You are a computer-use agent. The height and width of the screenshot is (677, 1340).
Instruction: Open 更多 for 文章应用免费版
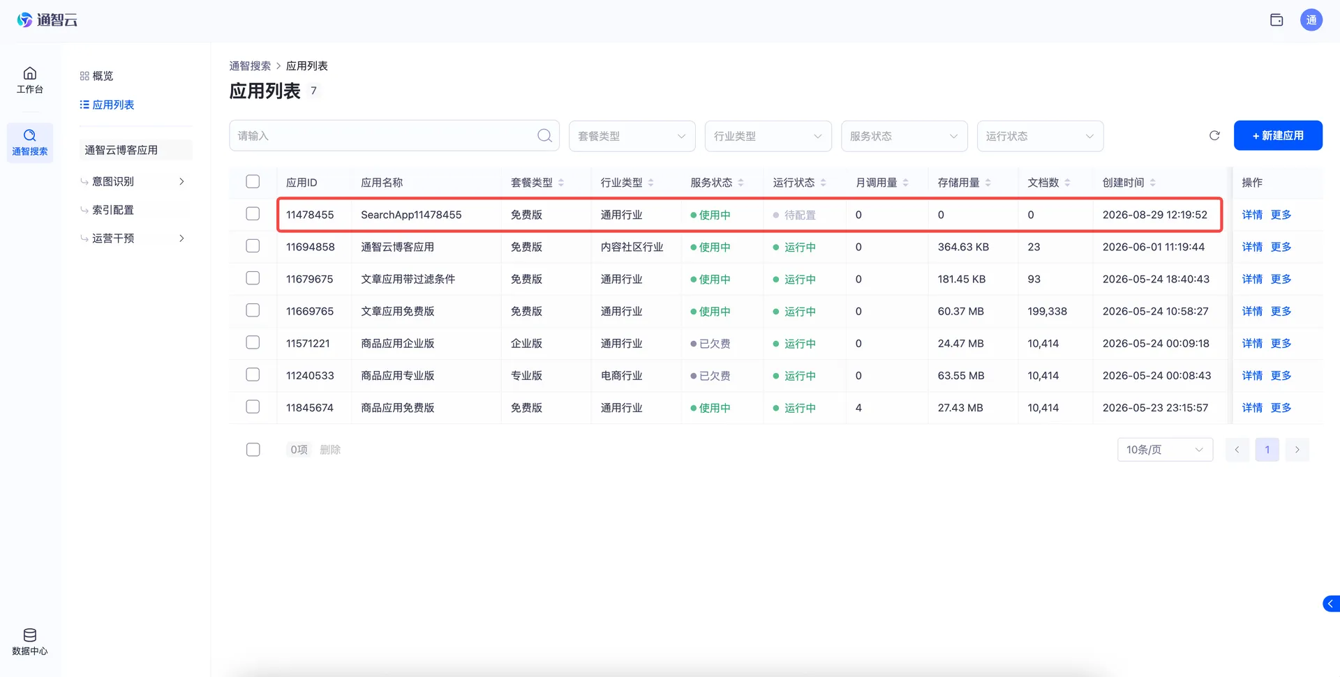pos(1281,311)
